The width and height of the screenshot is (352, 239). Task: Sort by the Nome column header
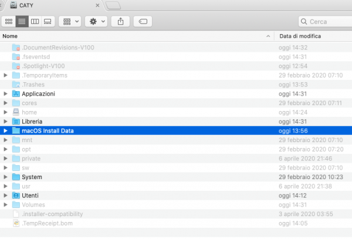10,36
